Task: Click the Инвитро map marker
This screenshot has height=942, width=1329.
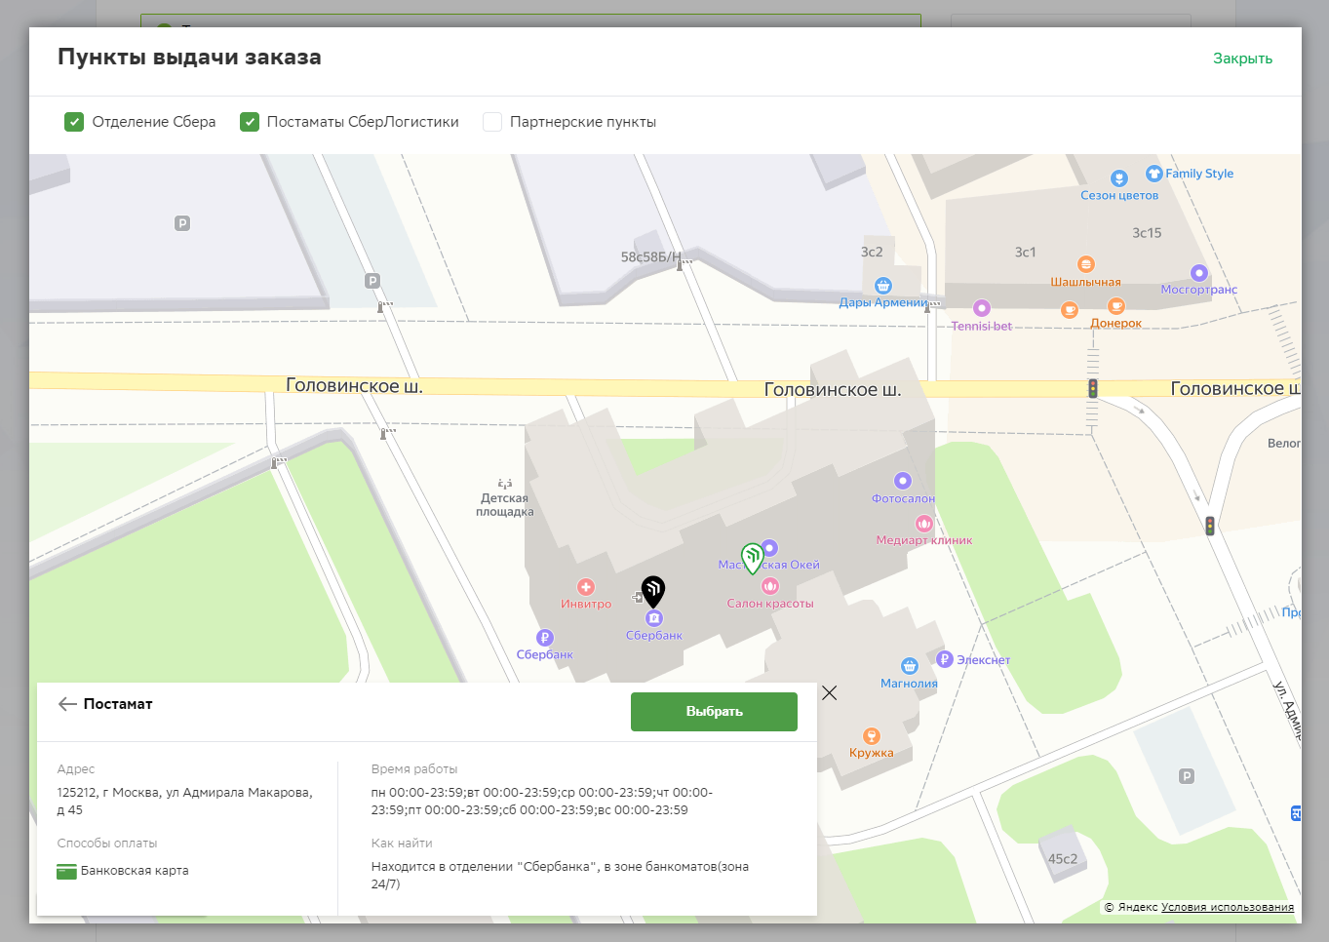Action: (x=586, y=587)
